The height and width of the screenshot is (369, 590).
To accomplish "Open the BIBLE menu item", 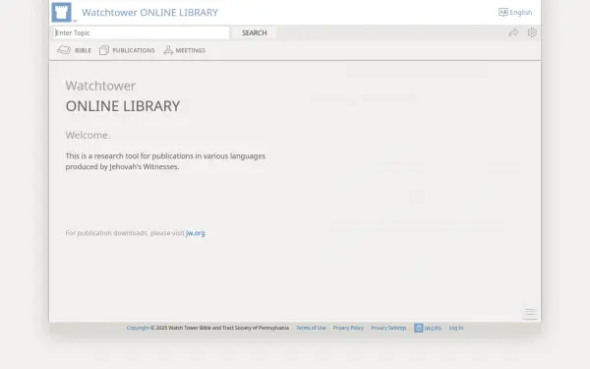I will click(83, 50).
